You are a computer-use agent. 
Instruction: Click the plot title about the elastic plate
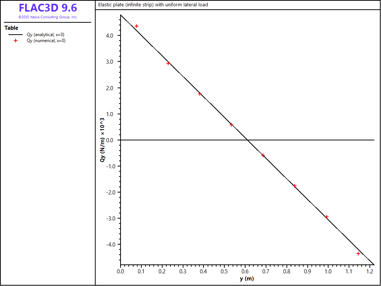pos(153,5)
